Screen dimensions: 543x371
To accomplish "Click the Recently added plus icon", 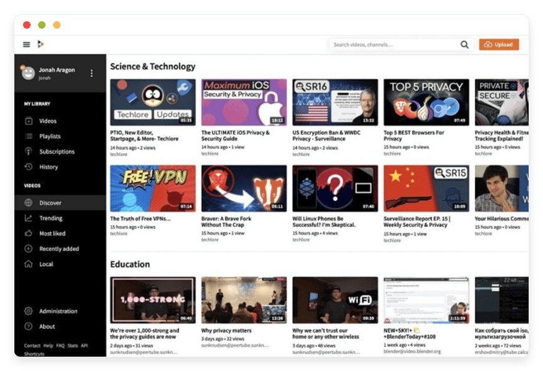I will coord(29,249).
